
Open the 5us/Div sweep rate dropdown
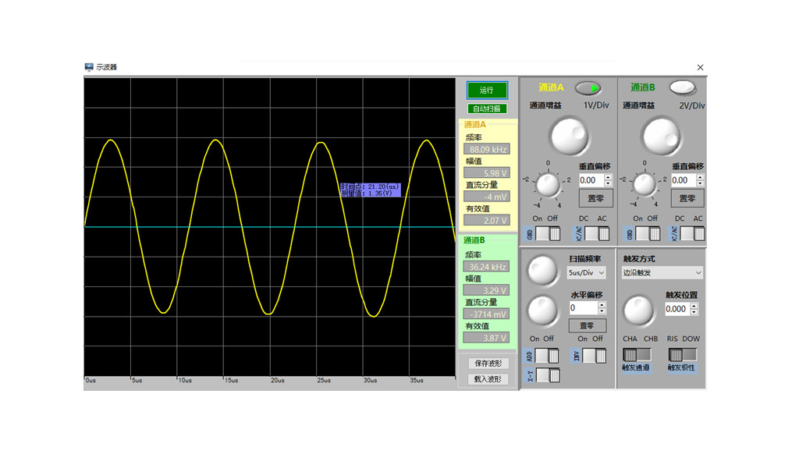(587, 273)
